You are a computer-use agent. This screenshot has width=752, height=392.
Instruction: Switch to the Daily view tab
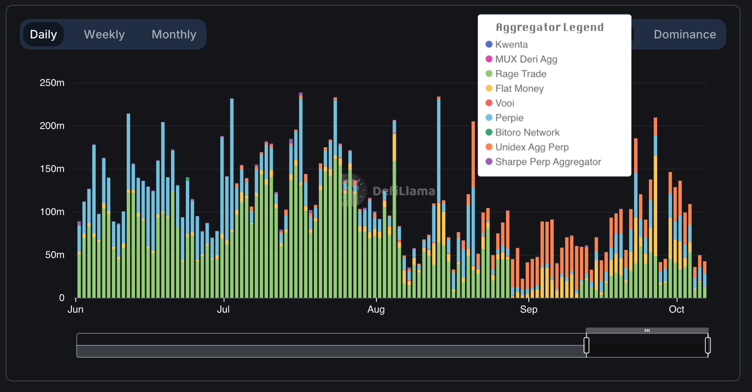pyautogui.click(x=43, y=34)
